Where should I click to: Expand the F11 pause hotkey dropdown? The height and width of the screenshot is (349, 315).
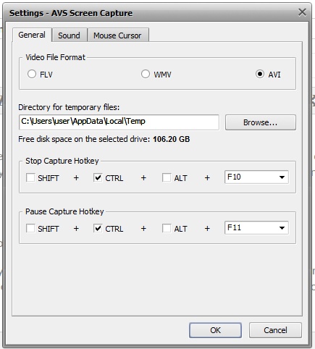[256, 227]
